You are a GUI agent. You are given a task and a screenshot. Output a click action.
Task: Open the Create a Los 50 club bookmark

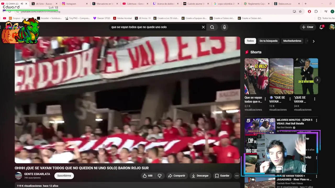pyautogui.click(x=166, y=18)
